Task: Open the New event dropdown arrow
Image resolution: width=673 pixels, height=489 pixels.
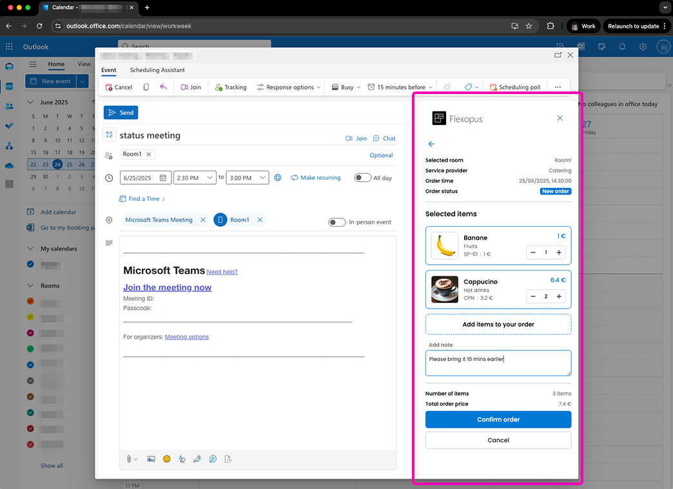Action: coord(83,81)
